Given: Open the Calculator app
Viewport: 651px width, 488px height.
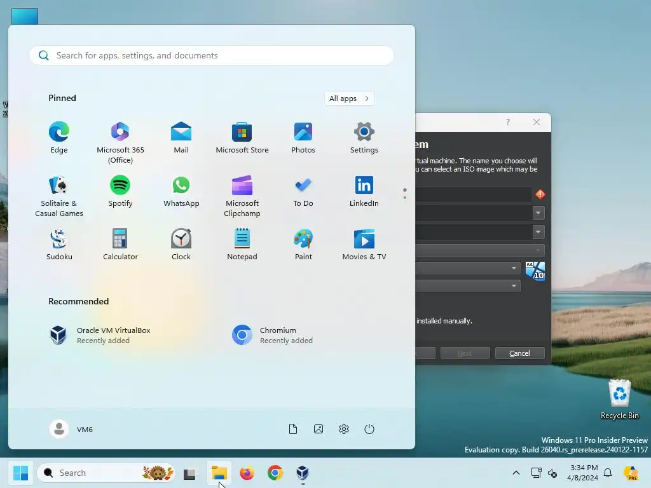Looking at the screenshot, I should tap(120, 245).
